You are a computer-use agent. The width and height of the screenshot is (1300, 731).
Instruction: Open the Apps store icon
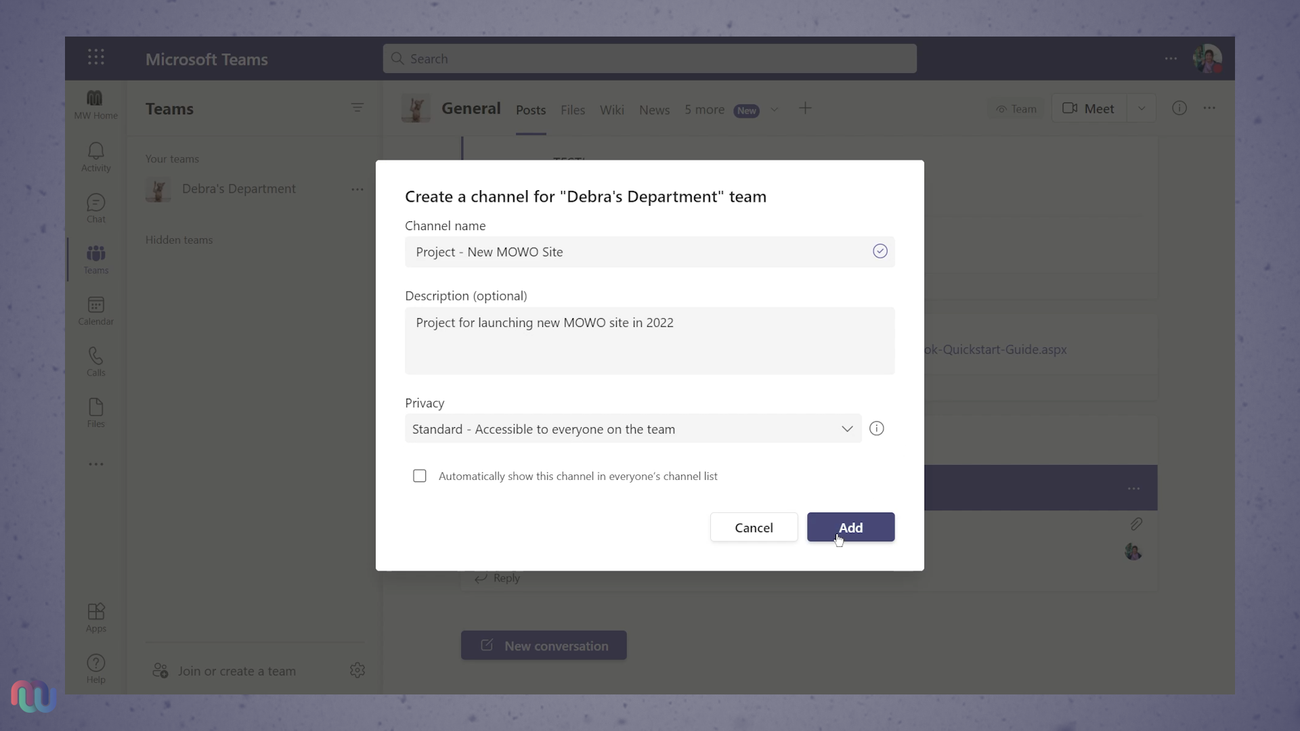[95, 618]
